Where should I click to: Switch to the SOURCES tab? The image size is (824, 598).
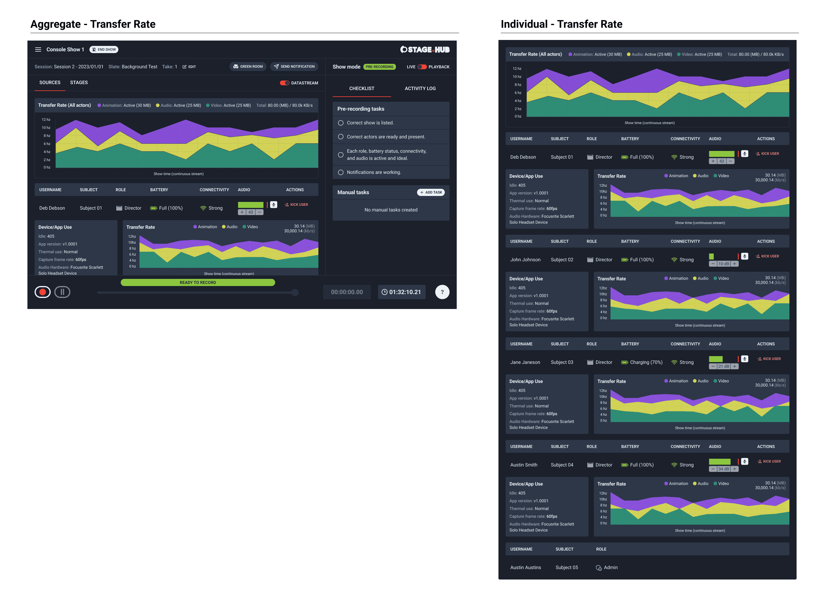pos(50,83)
